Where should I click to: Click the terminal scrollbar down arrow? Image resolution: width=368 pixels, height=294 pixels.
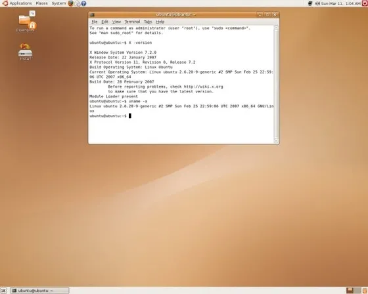tap(276, 141)
